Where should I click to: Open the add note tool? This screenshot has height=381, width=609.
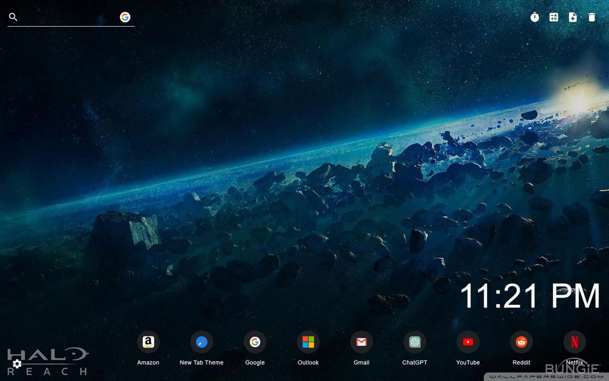point(573,17)
